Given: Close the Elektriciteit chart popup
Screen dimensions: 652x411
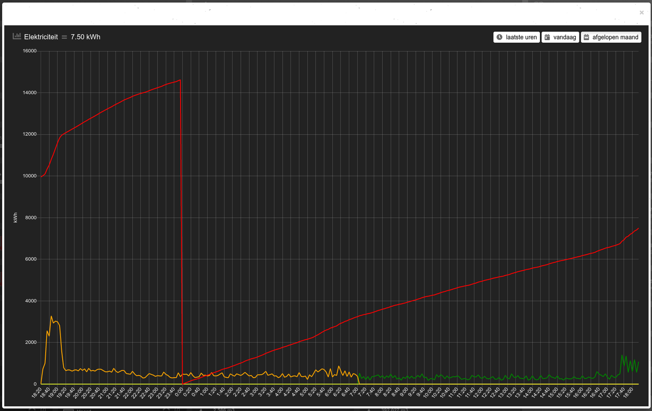Looking at the screenshot, I should point(641,13).
